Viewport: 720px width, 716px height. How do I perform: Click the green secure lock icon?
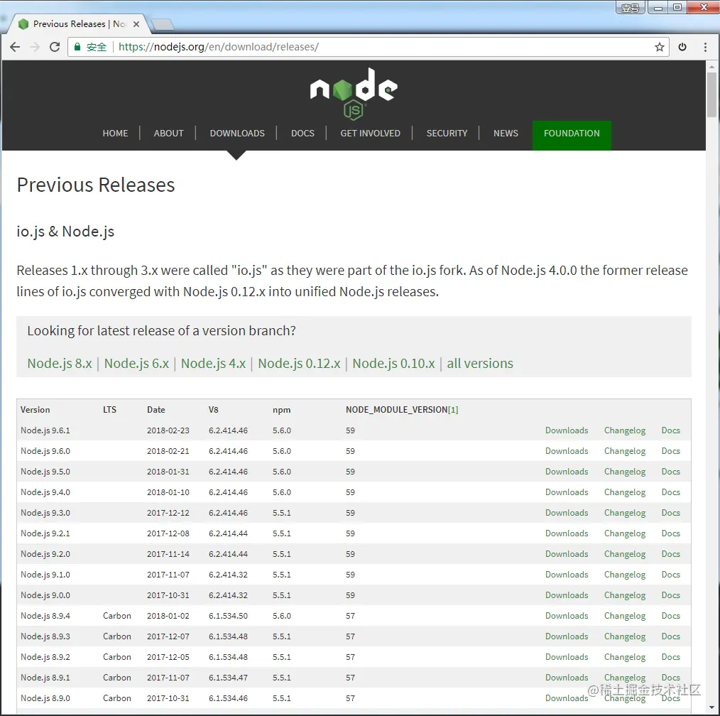(x=77, y=47)
